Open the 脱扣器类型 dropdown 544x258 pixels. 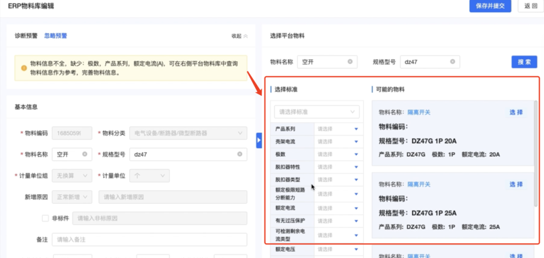point(339,180)
